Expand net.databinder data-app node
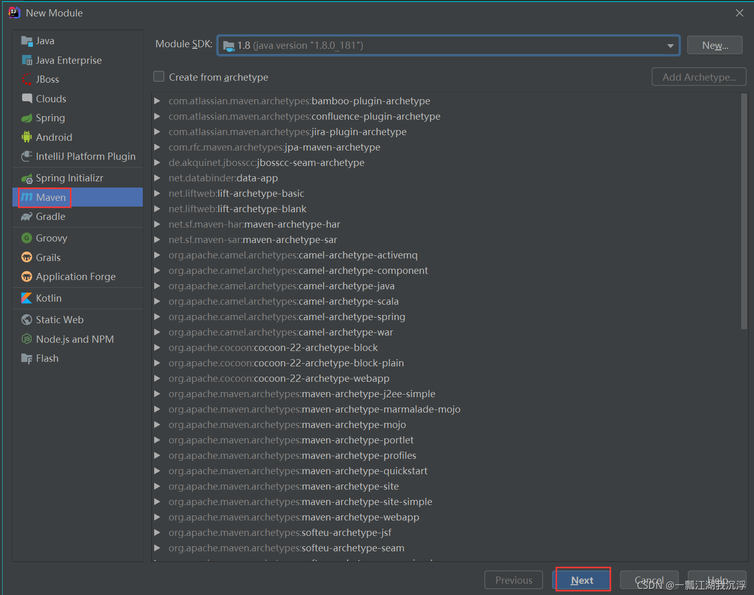 click(x=157, y=178)
